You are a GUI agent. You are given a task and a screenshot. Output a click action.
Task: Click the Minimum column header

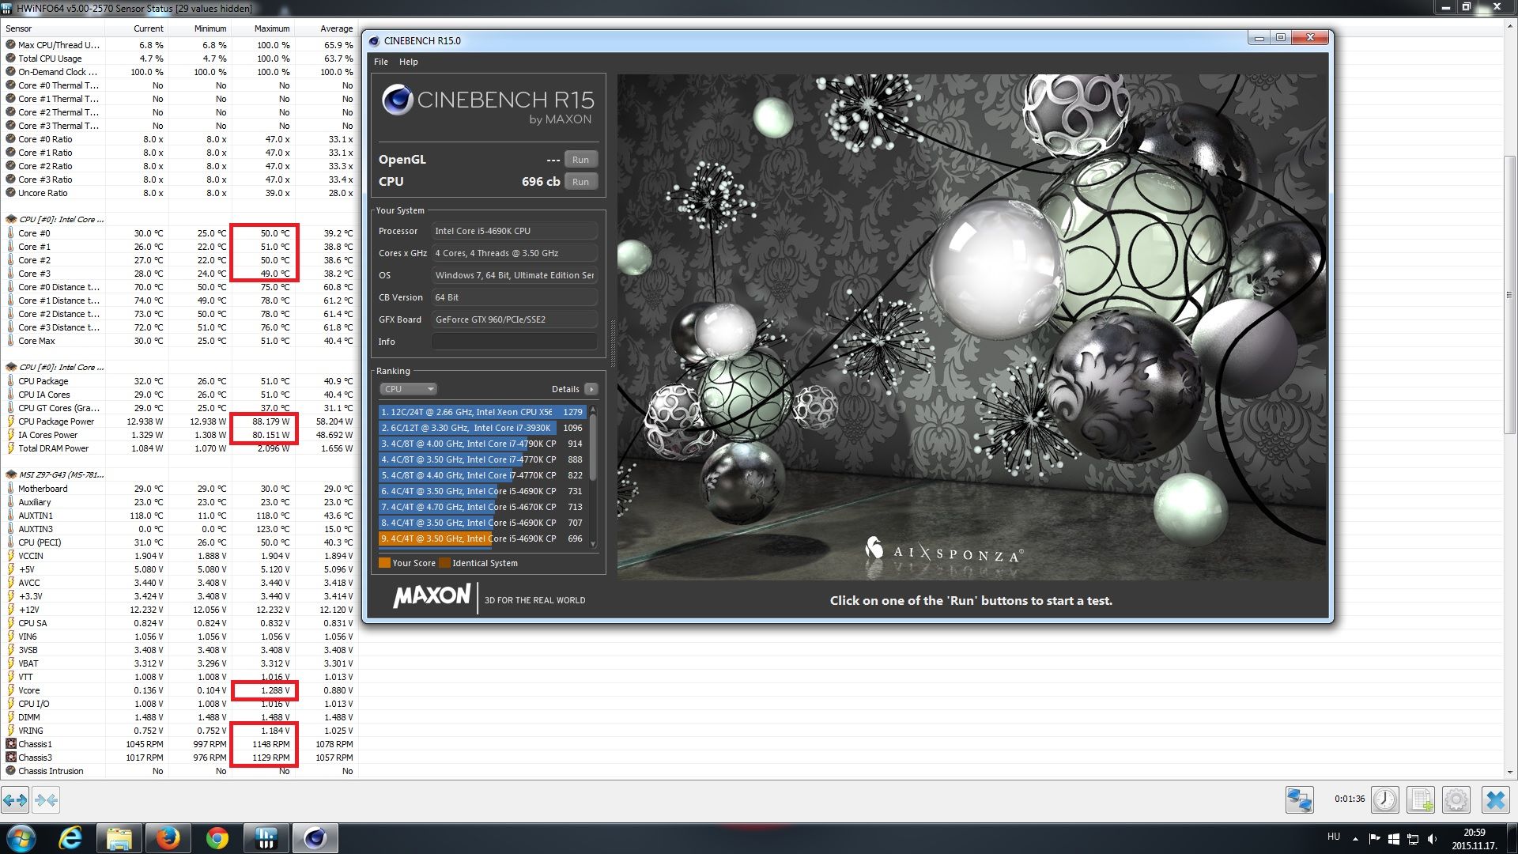[200, 28]
